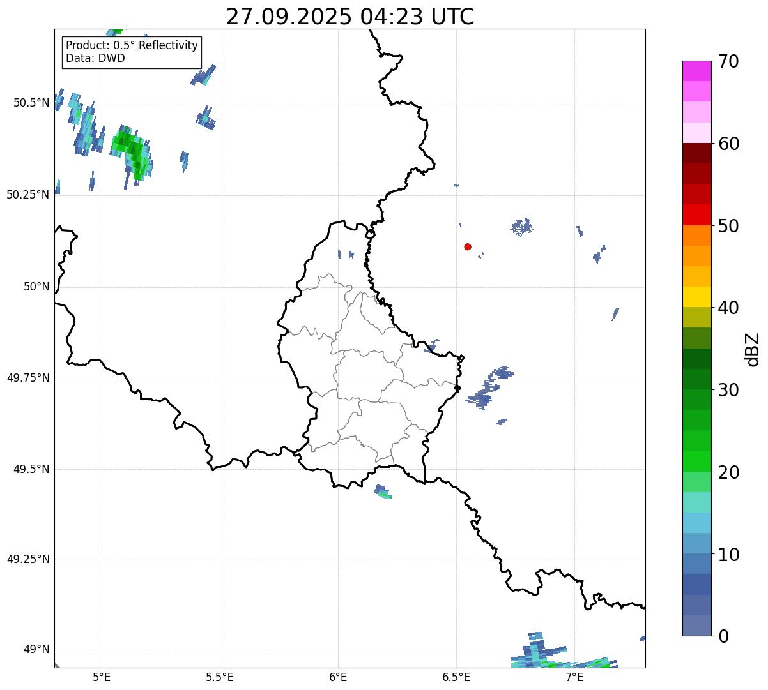768x690 pixels.
Task: Click the small radar echo below Luxembourg's southern border
Action: 383,491
